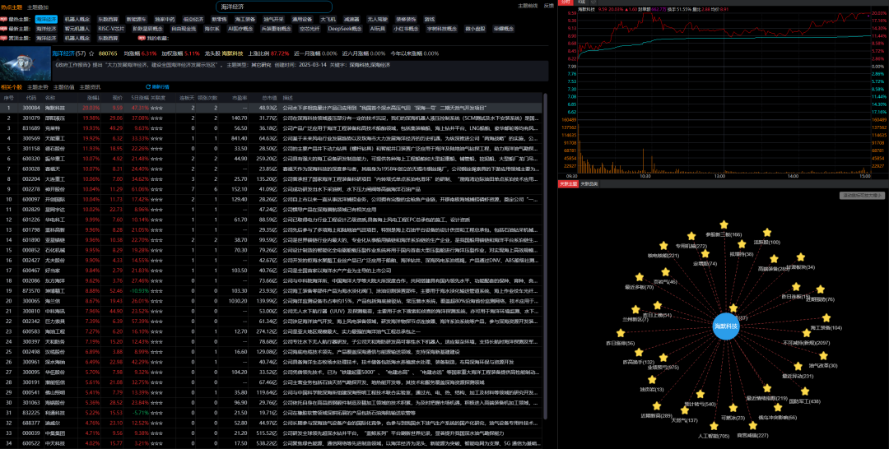Select the 关联品种 tab
The width and height of the screenshot is (889, 449).
(589, 183)
